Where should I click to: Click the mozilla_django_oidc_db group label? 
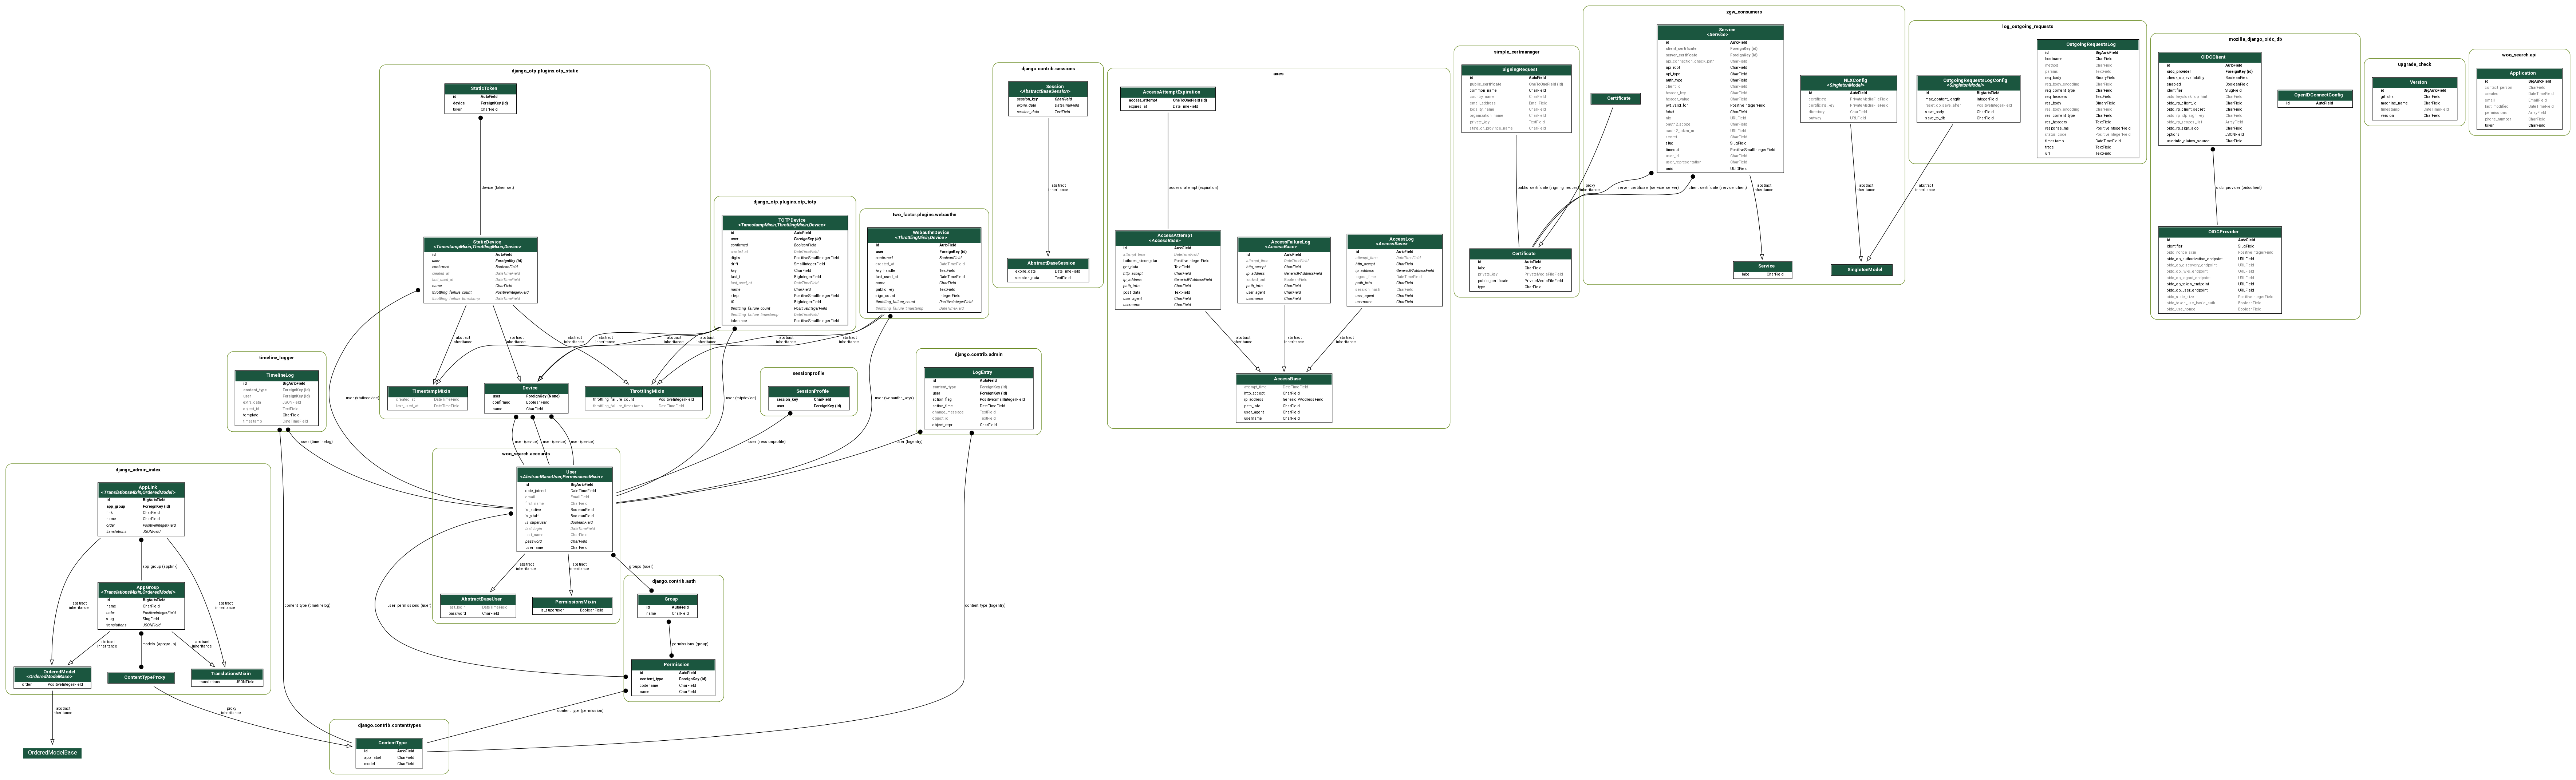[x=2254, y=39]
